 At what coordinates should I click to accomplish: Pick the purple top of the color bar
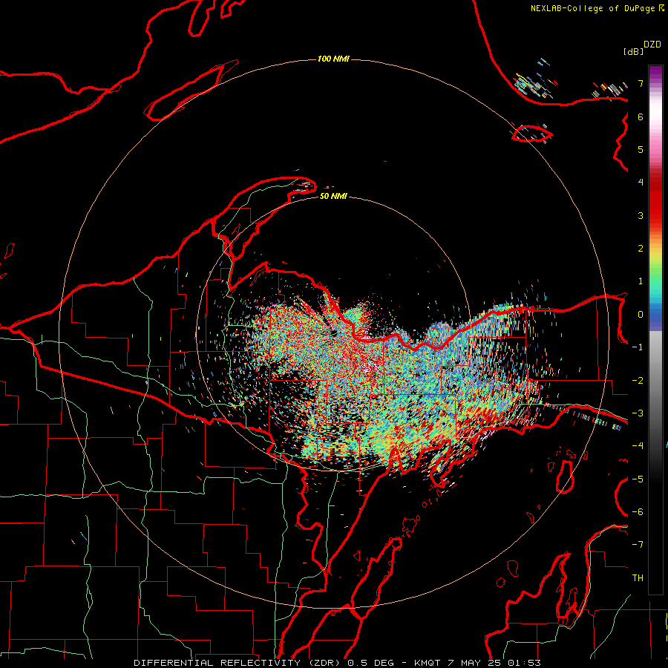pyautogui.click(x=655, y=73)
